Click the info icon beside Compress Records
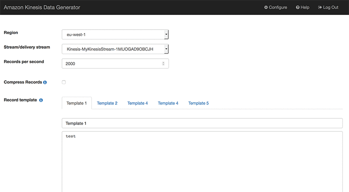The height and width of the screenshot is (192, 349). coord(45,82)
